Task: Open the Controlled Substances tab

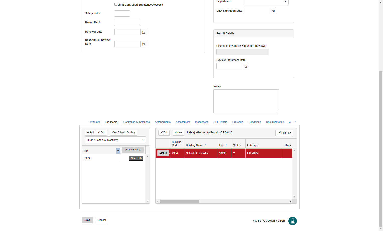Action: tap(136, 122)
